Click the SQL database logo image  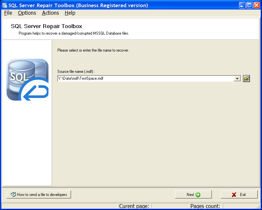pyautogui.click(x=28, y=80)
